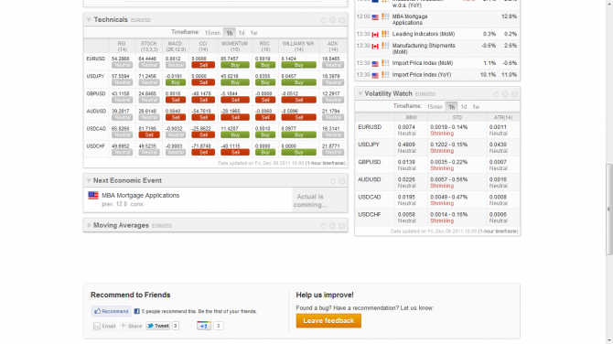
Task: Click USDCHF ROC Buy signal
Action: pyautogui.click(x=265, y=153)
